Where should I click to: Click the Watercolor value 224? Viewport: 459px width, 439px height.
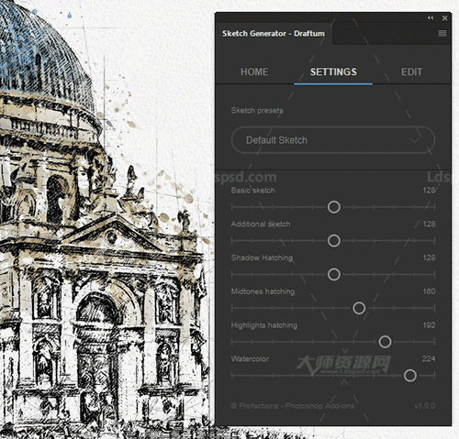pos(429,358)
